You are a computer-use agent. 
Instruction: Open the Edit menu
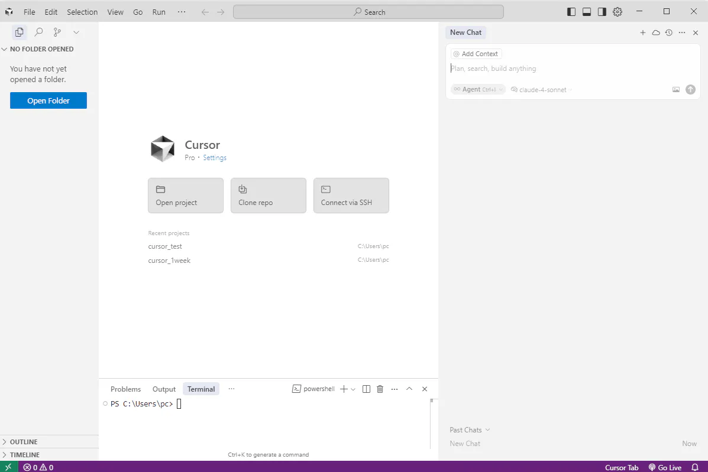(x=51, y=12)
